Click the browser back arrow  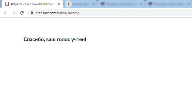click(x=6, y=13)
